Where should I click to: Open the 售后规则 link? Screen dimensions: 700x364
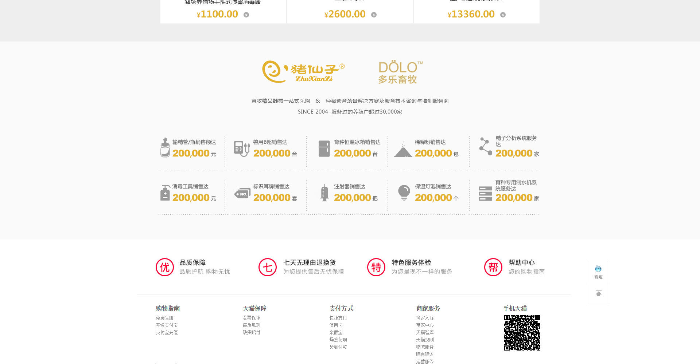click(x=251, y=325)
